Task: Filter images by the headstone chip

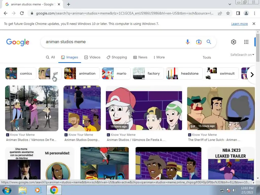Action: pos(184,73)
